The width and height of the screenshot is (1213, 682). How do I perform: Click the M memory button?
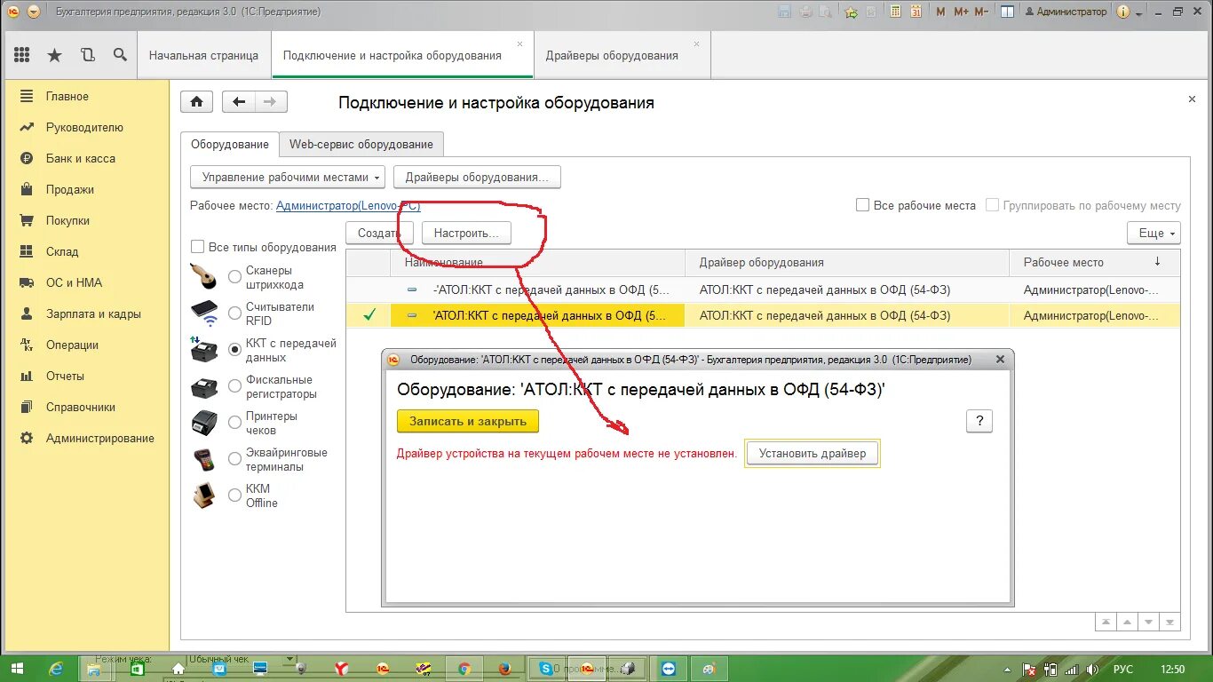click(x=941, y=12)
